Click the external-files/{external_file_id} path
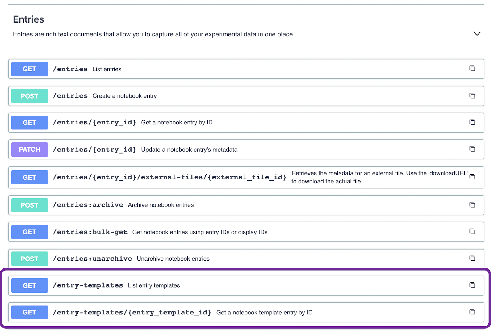The height and width of the screenshot is (333, 494). pyautogui.click(x=170, y=177)
